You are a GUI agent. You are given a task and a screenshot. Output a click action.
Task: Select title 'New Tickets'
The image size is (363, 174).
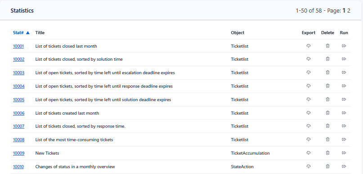tap(47, 153)
